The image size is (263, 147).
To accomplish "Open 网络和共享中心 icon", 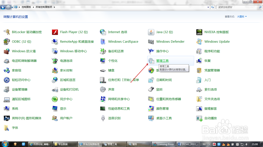I will pos(103,99).
